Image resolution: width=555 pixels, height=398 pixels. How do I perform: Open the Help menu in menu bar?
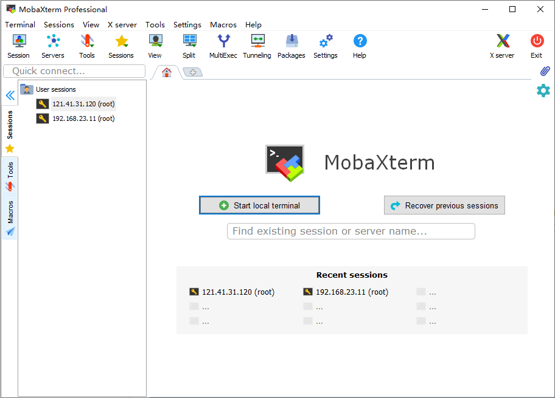click(x=253, y=25)
